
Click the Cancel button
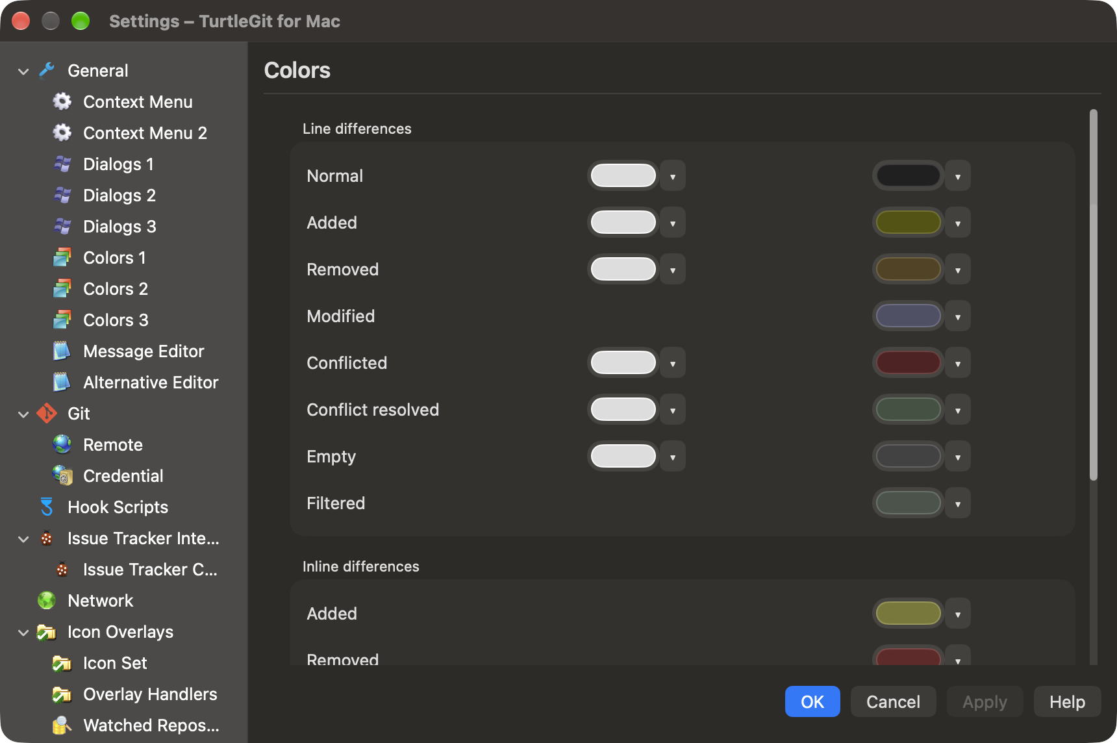point(893,701)
